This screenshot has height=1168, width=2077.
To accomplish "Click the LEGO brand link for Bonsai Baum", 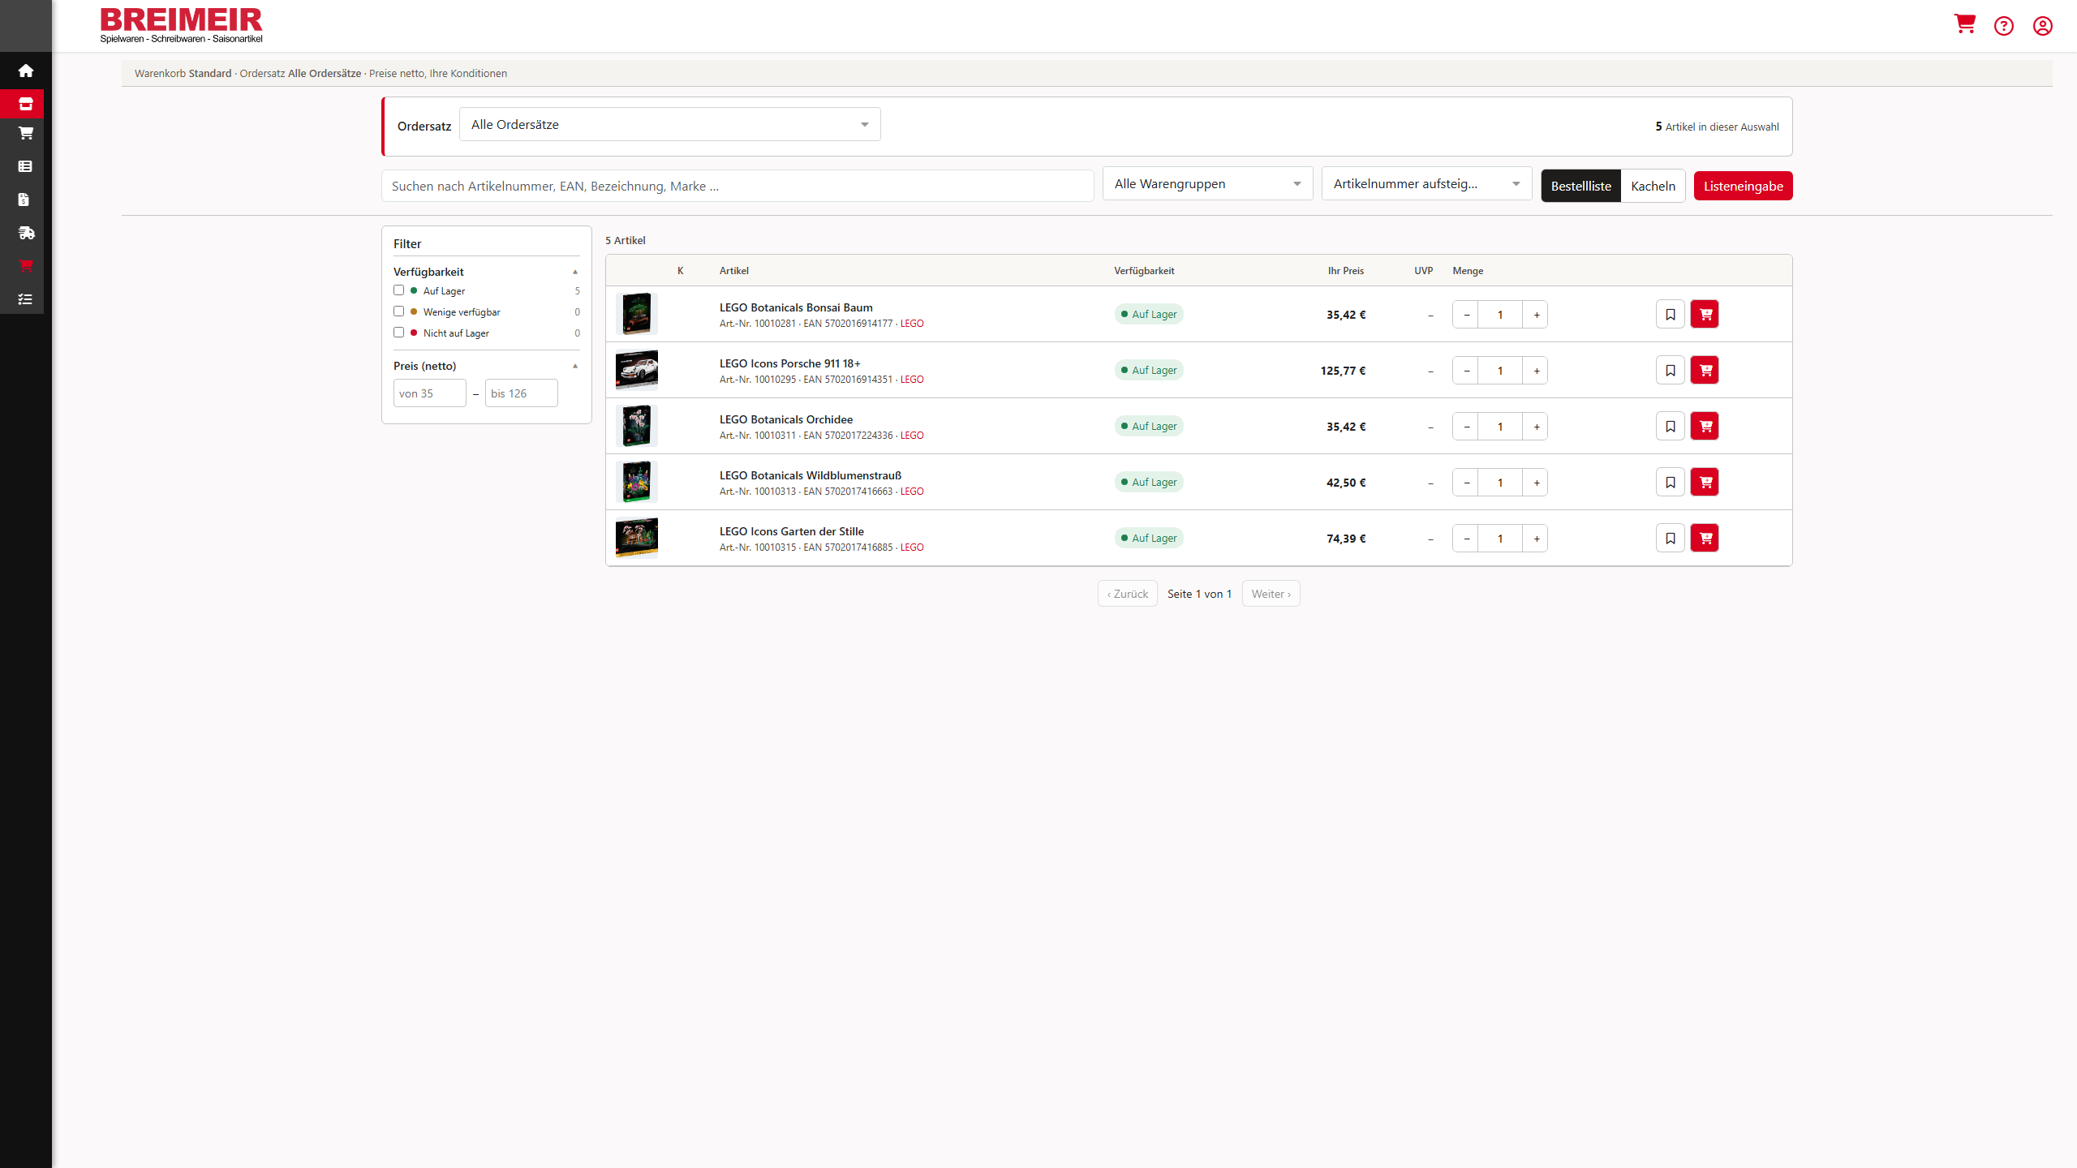I will tap(912, 324).
